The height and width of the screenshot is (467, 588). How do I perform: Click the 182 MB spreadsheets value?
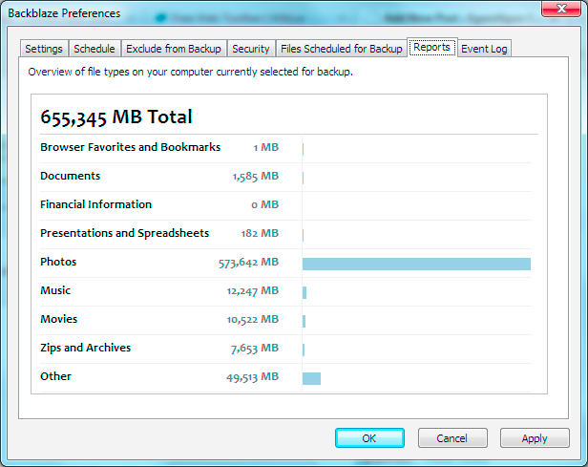[260, 233]
